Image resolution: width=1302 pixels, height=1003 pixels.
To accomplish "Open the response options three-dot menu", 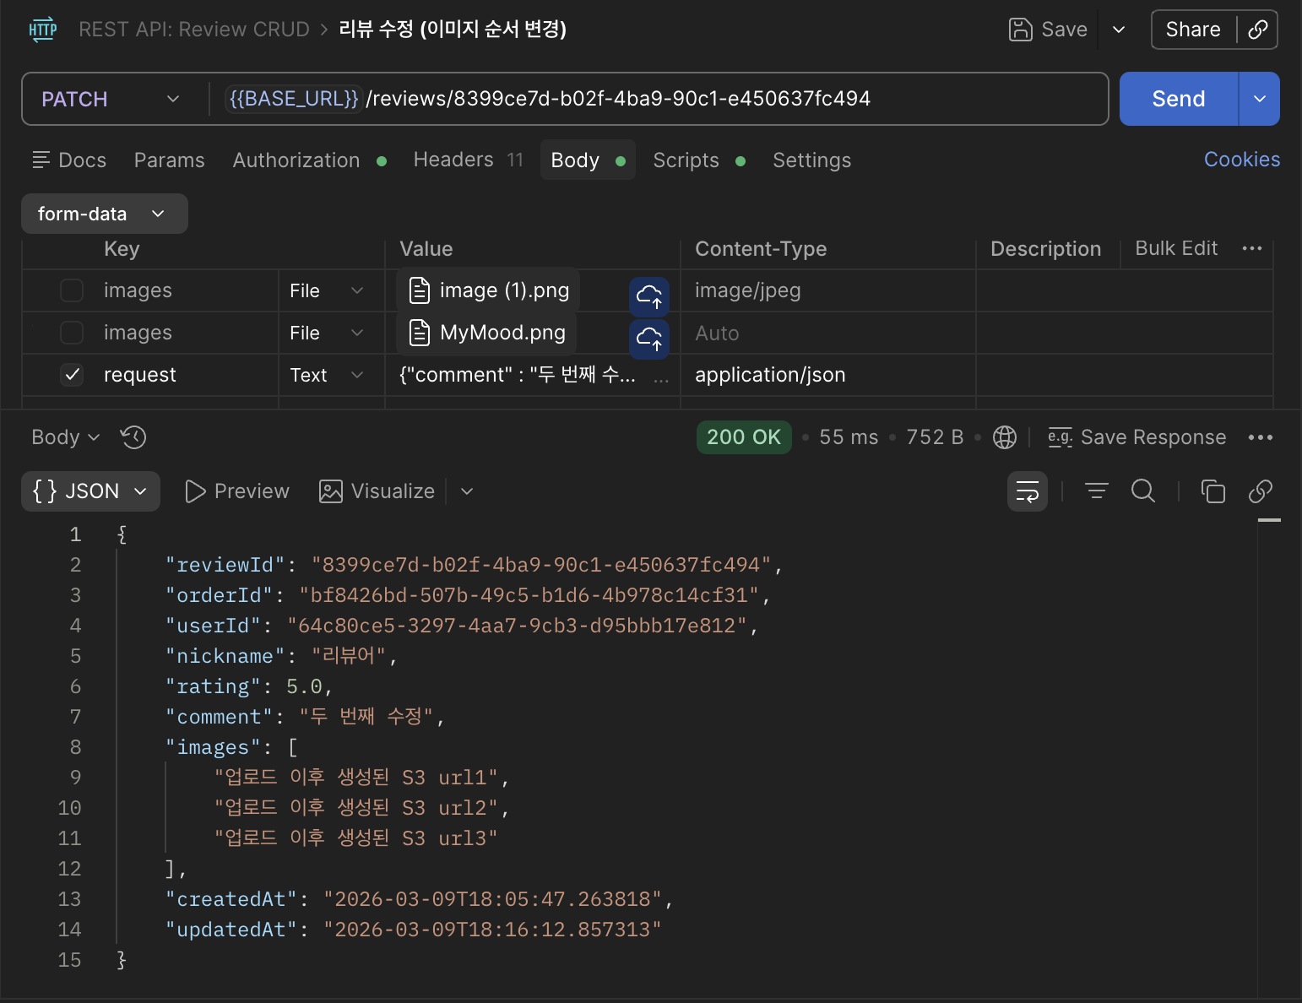I will 1261,437.
